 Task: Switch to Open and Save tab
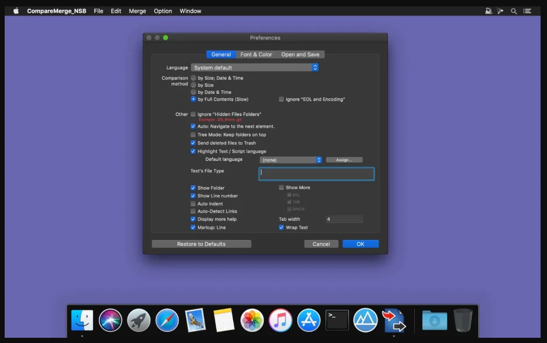pos(301,54)
